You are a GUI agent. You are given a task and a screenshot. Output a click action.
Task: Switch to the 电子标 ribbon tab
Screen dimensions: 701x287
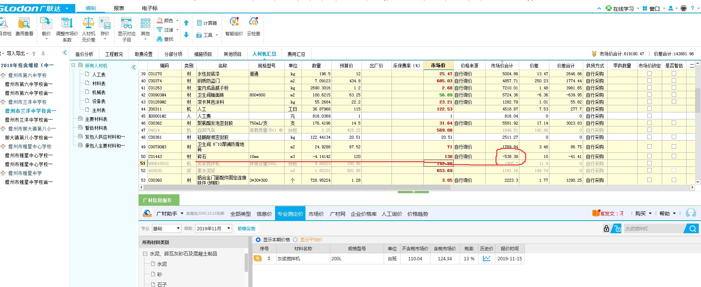(x=150, y=8)
